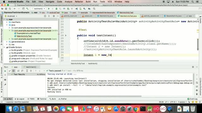Toggle the Layout Captures side button
The height and width of the screenshot is (113, 202).
point(1,56)
